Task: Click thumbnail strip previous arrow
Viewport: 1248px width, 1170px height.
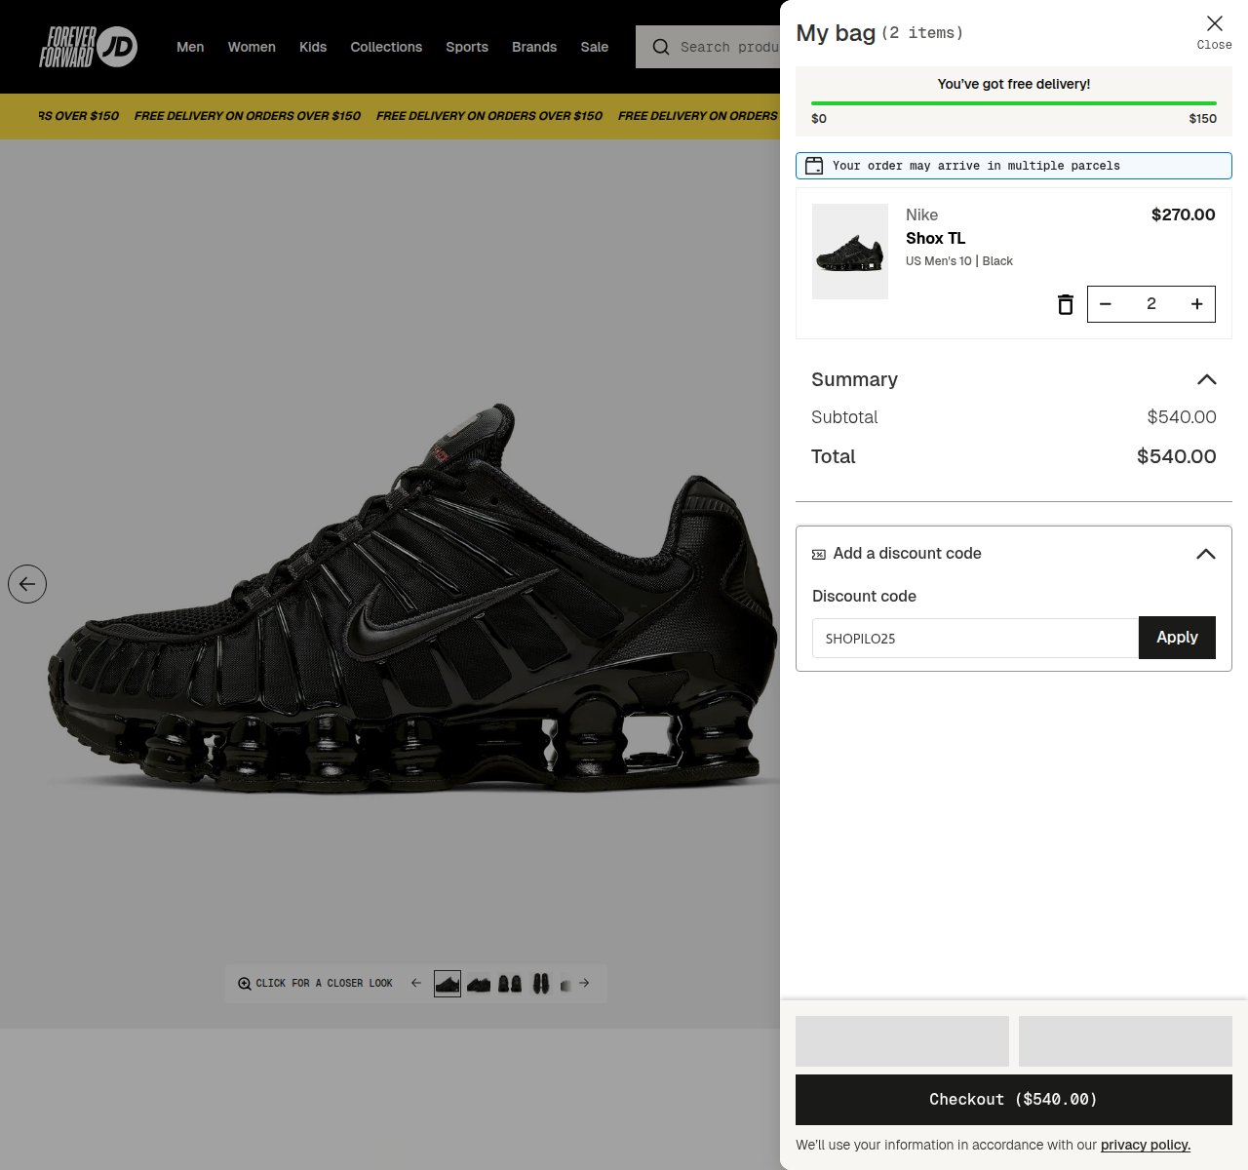Action: (416, 984)
